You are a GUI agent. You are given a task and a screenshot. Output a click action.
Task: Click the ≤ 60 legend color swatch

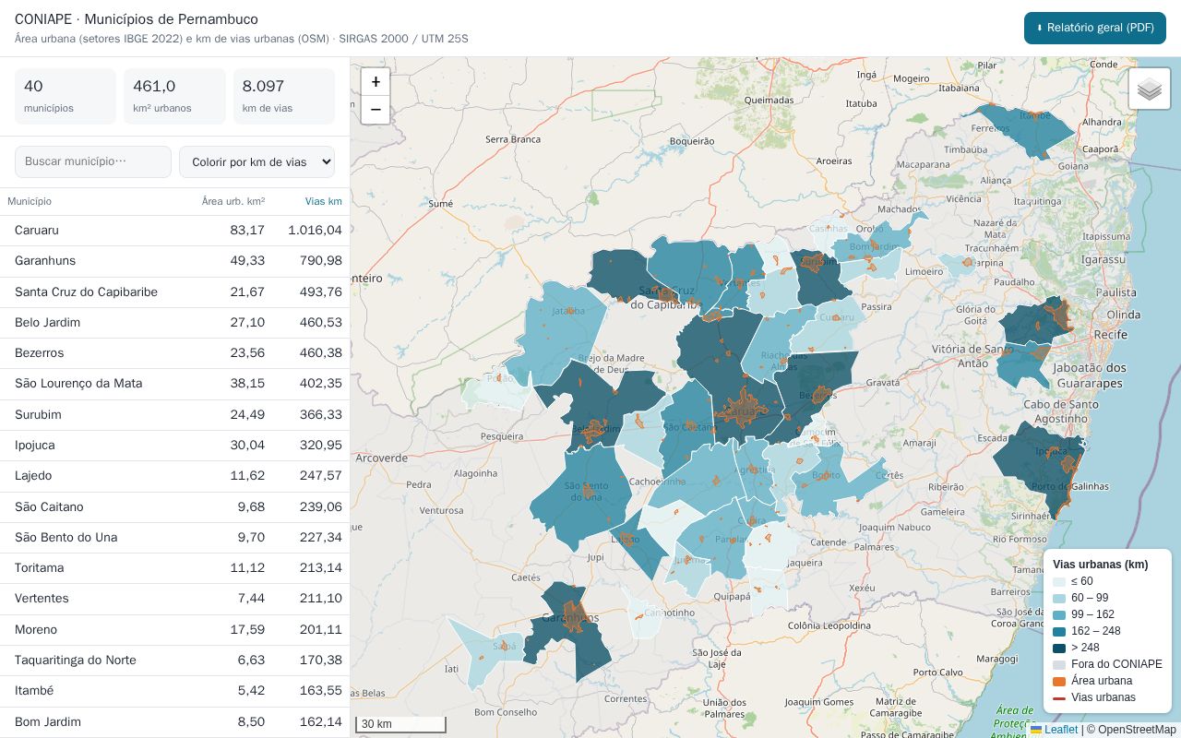click(x=1059, y=581)
